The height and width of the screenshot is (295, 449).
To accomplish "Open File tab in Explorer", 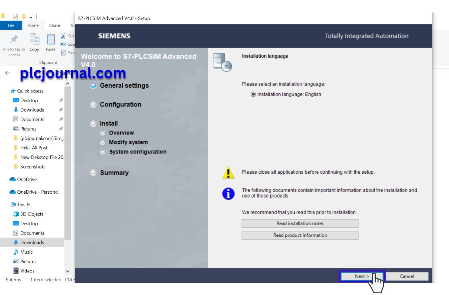I will [11, 25].
